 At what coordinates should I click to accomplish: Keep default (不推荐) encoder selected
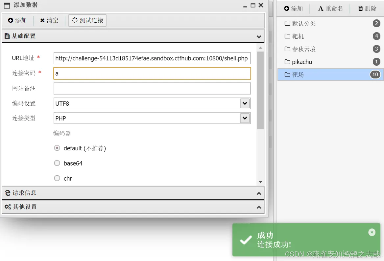pyautogui.click(x=57, y=148)
